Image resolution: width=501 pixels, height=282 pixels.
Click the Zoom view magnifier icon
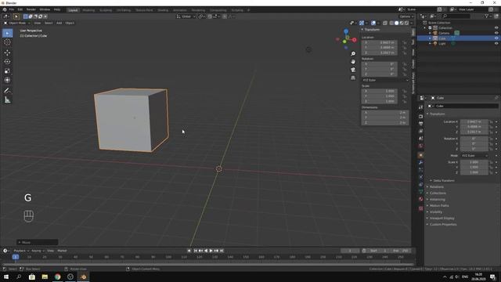click(x=353, y=54)
